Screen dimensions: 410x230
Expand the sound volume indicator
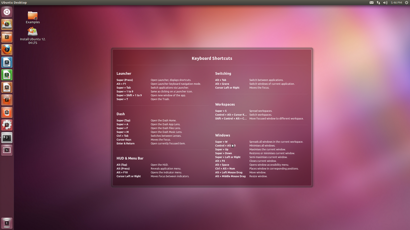click(x=385, y=3)
